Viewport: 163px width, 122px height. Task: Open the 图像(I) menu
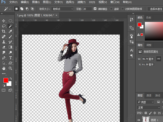(36, 2)
